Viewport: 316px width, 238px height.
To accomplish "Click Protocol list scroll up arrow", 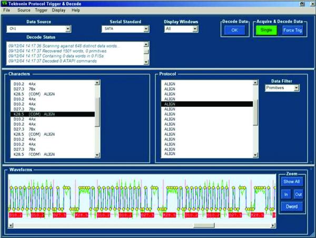I will click(255, 83).
